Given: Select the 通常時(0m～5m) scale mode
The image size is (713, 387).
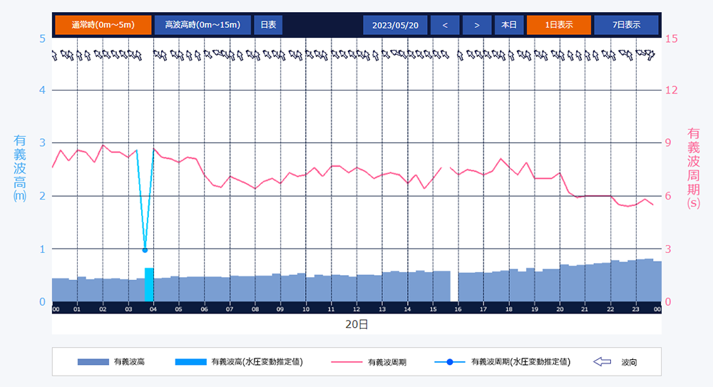Looking at the screenshot, I should point(103,25).
